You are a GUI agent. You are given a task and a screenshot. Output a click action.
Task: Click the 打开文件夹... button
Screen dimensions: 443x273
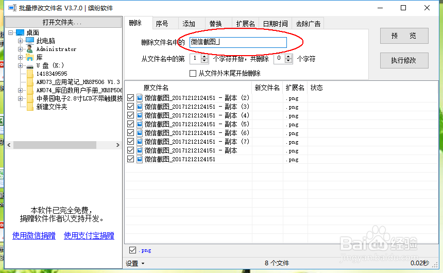(x=63, y=22)
